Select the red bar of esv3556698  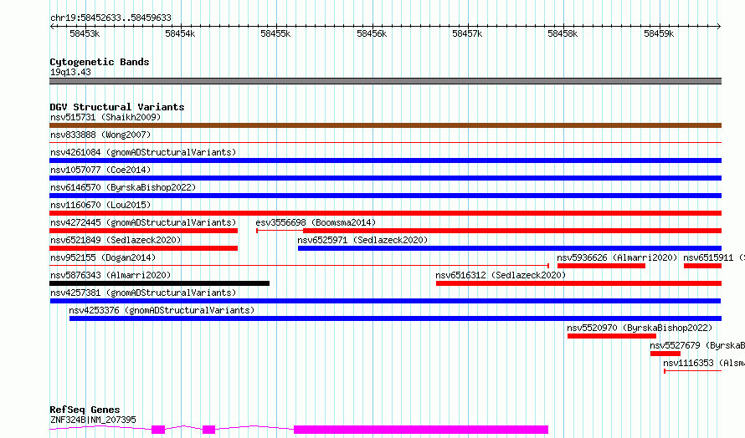[x=512, y=231]
